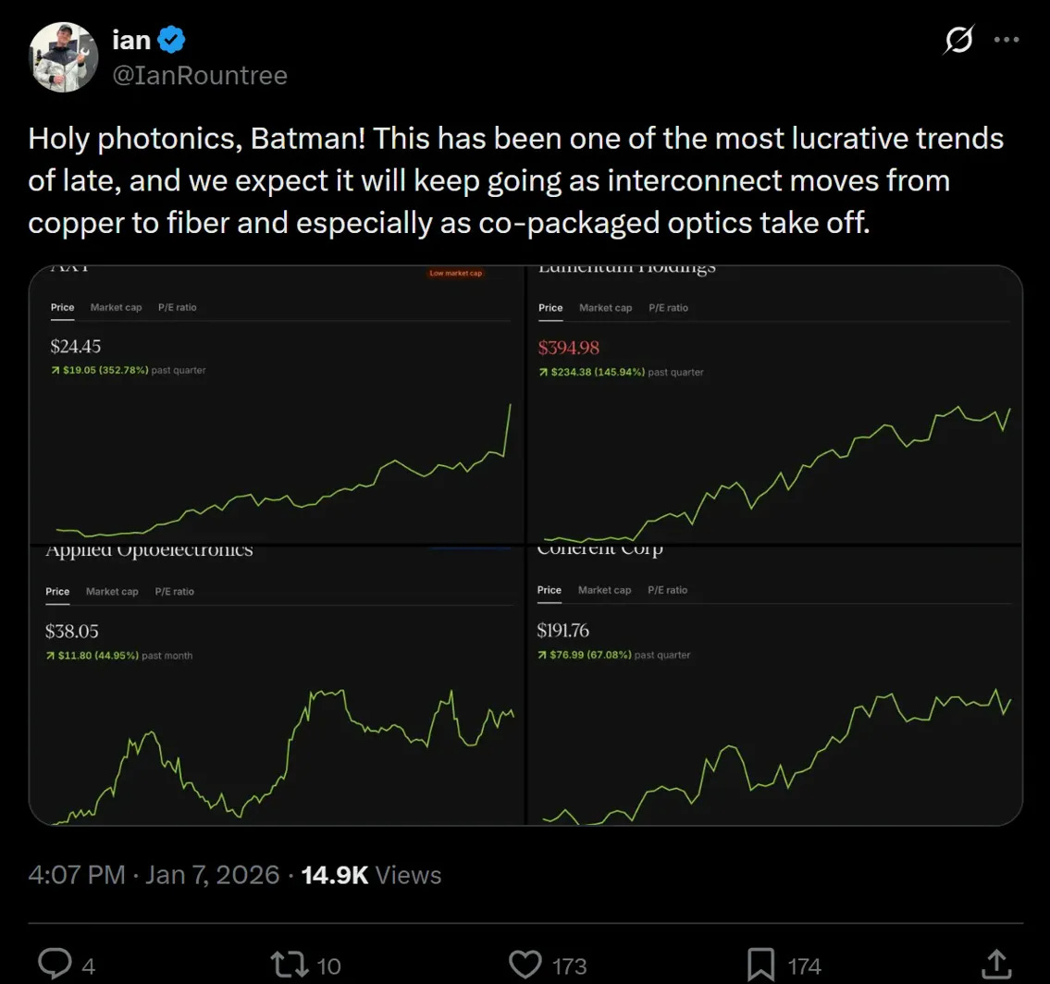The height and width of the screenshot is (984, 1050).
Task: Select Price tab in Coherent Corp chart
Action: [x=549, y=590]
